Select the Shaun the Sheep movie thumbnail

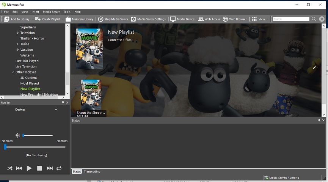coord(91,95)
